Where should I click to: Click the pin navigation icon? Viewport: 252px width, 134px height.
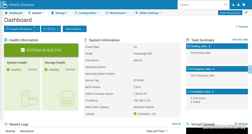click(x=246, y=13)
